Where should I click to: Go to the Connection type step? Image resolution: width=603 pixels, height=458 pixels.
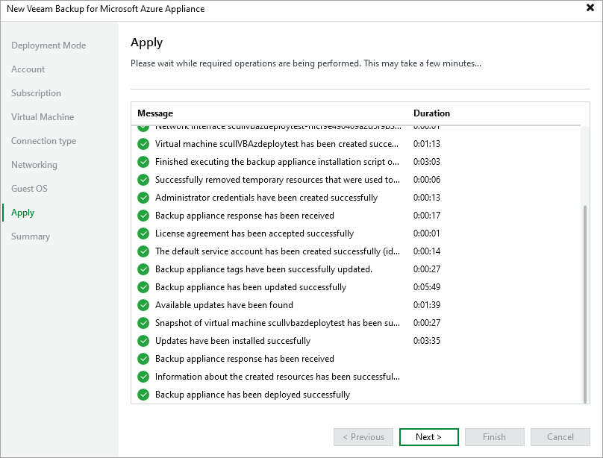click(44, 141)
